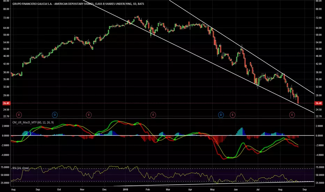Click the 2018 label on the time axis

point(126,190)
